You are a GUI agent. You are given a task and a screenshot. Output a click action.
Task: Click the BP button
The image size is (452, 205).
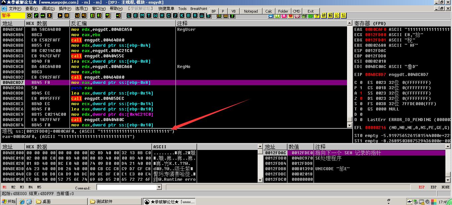(x=214, y=11)
